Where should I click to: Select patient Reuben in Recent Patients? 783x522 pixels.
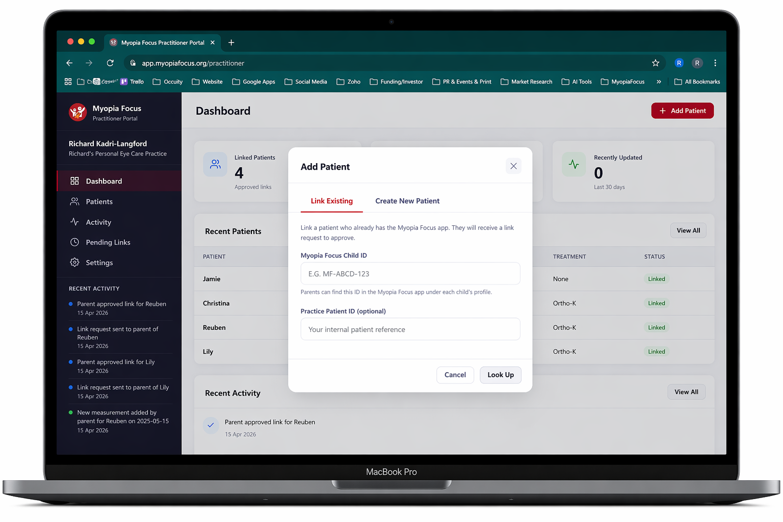tap(214, 327)
